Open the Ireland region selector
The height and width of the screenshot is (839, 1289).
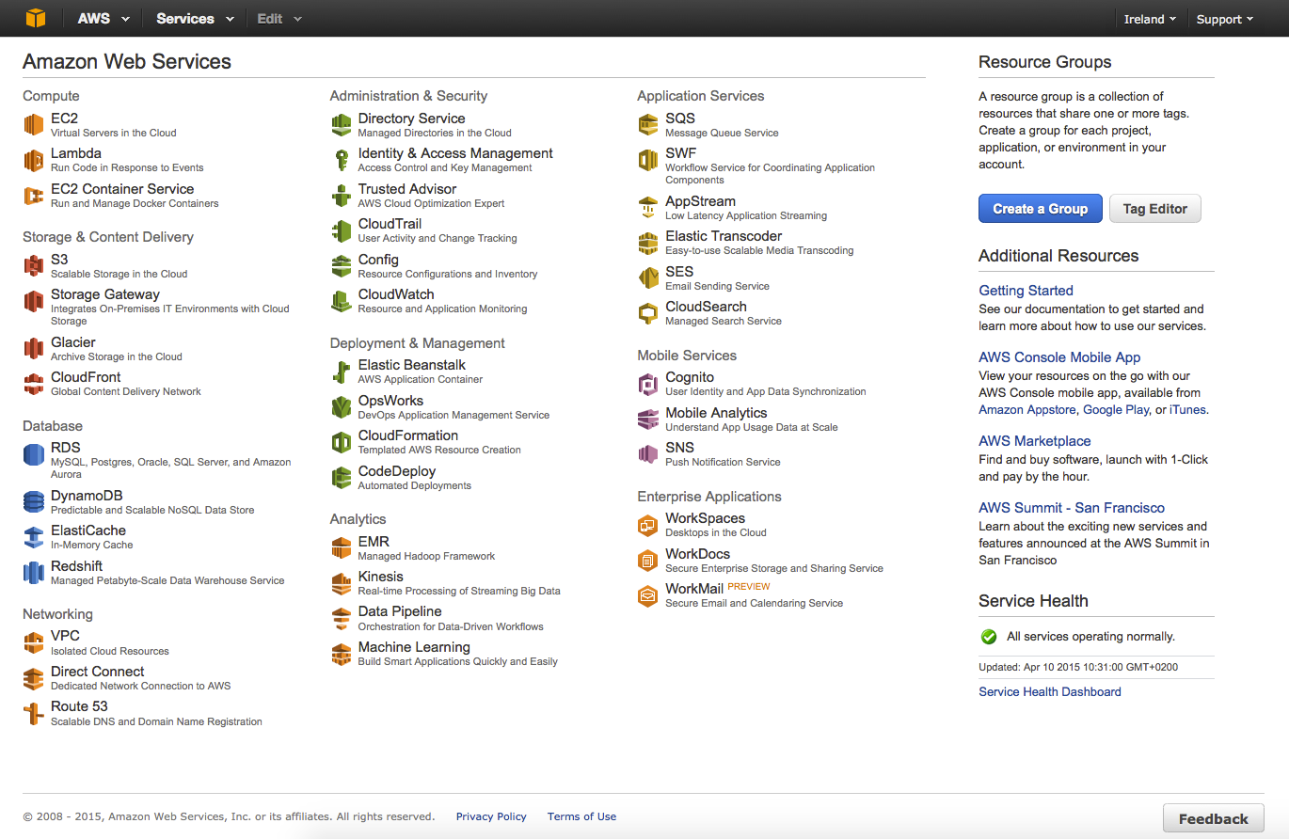pyautogui.click(x=1150, y=19)
